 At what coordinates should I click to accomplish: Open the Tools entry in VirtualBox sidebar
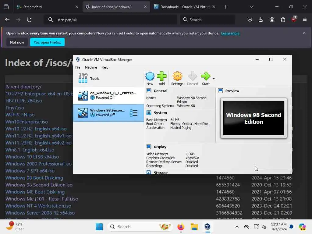point(108,78)
